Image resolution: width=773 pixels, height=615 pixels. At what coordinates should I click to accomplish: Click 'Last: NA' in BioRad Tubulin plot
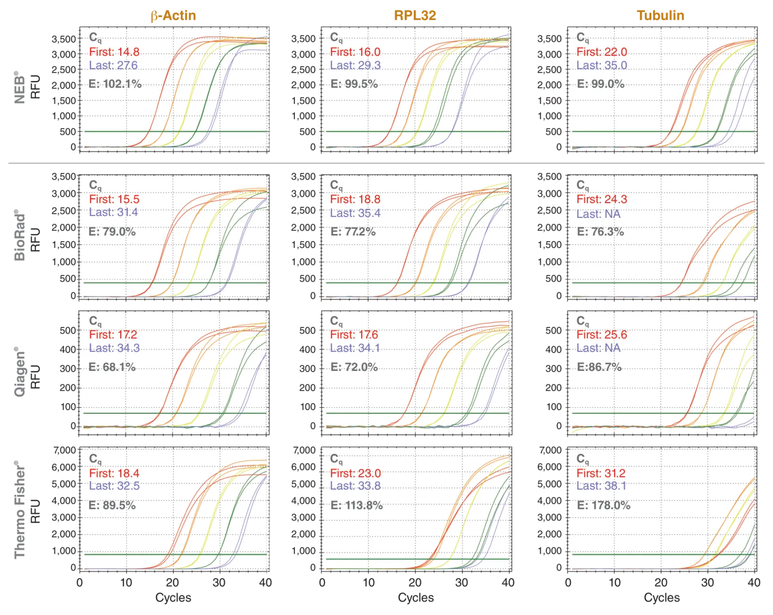(x=599, y=214)
